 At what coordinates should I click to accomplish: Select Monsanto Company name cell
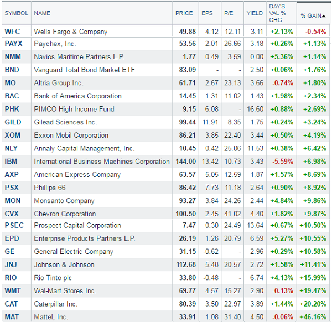click(64, 201)
